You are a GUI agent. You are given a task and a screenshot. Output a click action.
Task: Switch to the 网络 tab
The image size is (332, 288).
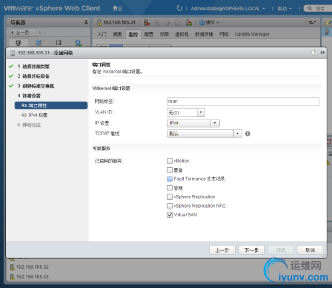click(224, 34)
